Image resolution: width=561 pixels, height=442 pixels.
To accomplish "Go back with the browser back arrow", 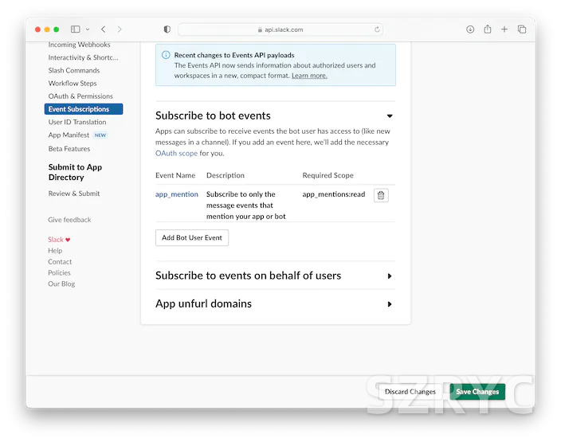I will 103,29.
